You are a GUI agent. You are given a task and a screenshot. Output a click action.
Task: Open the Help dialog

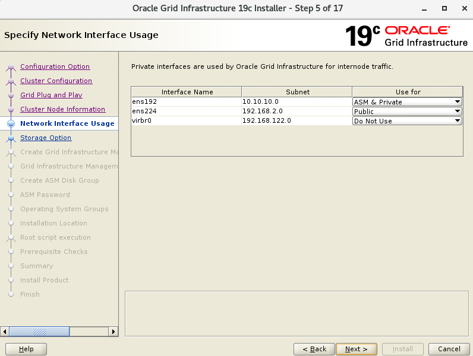click(26, 349)
